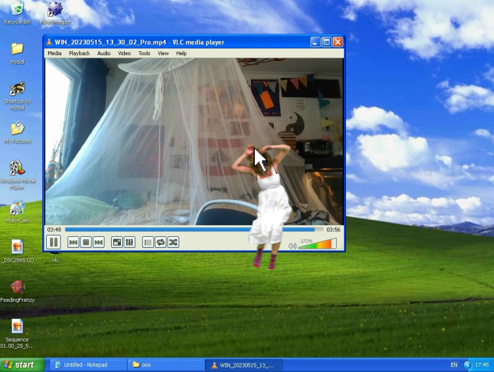The image size is (494, 372).
Task: Open the Help menu in VLC
Action: click(x=181, y=53)
